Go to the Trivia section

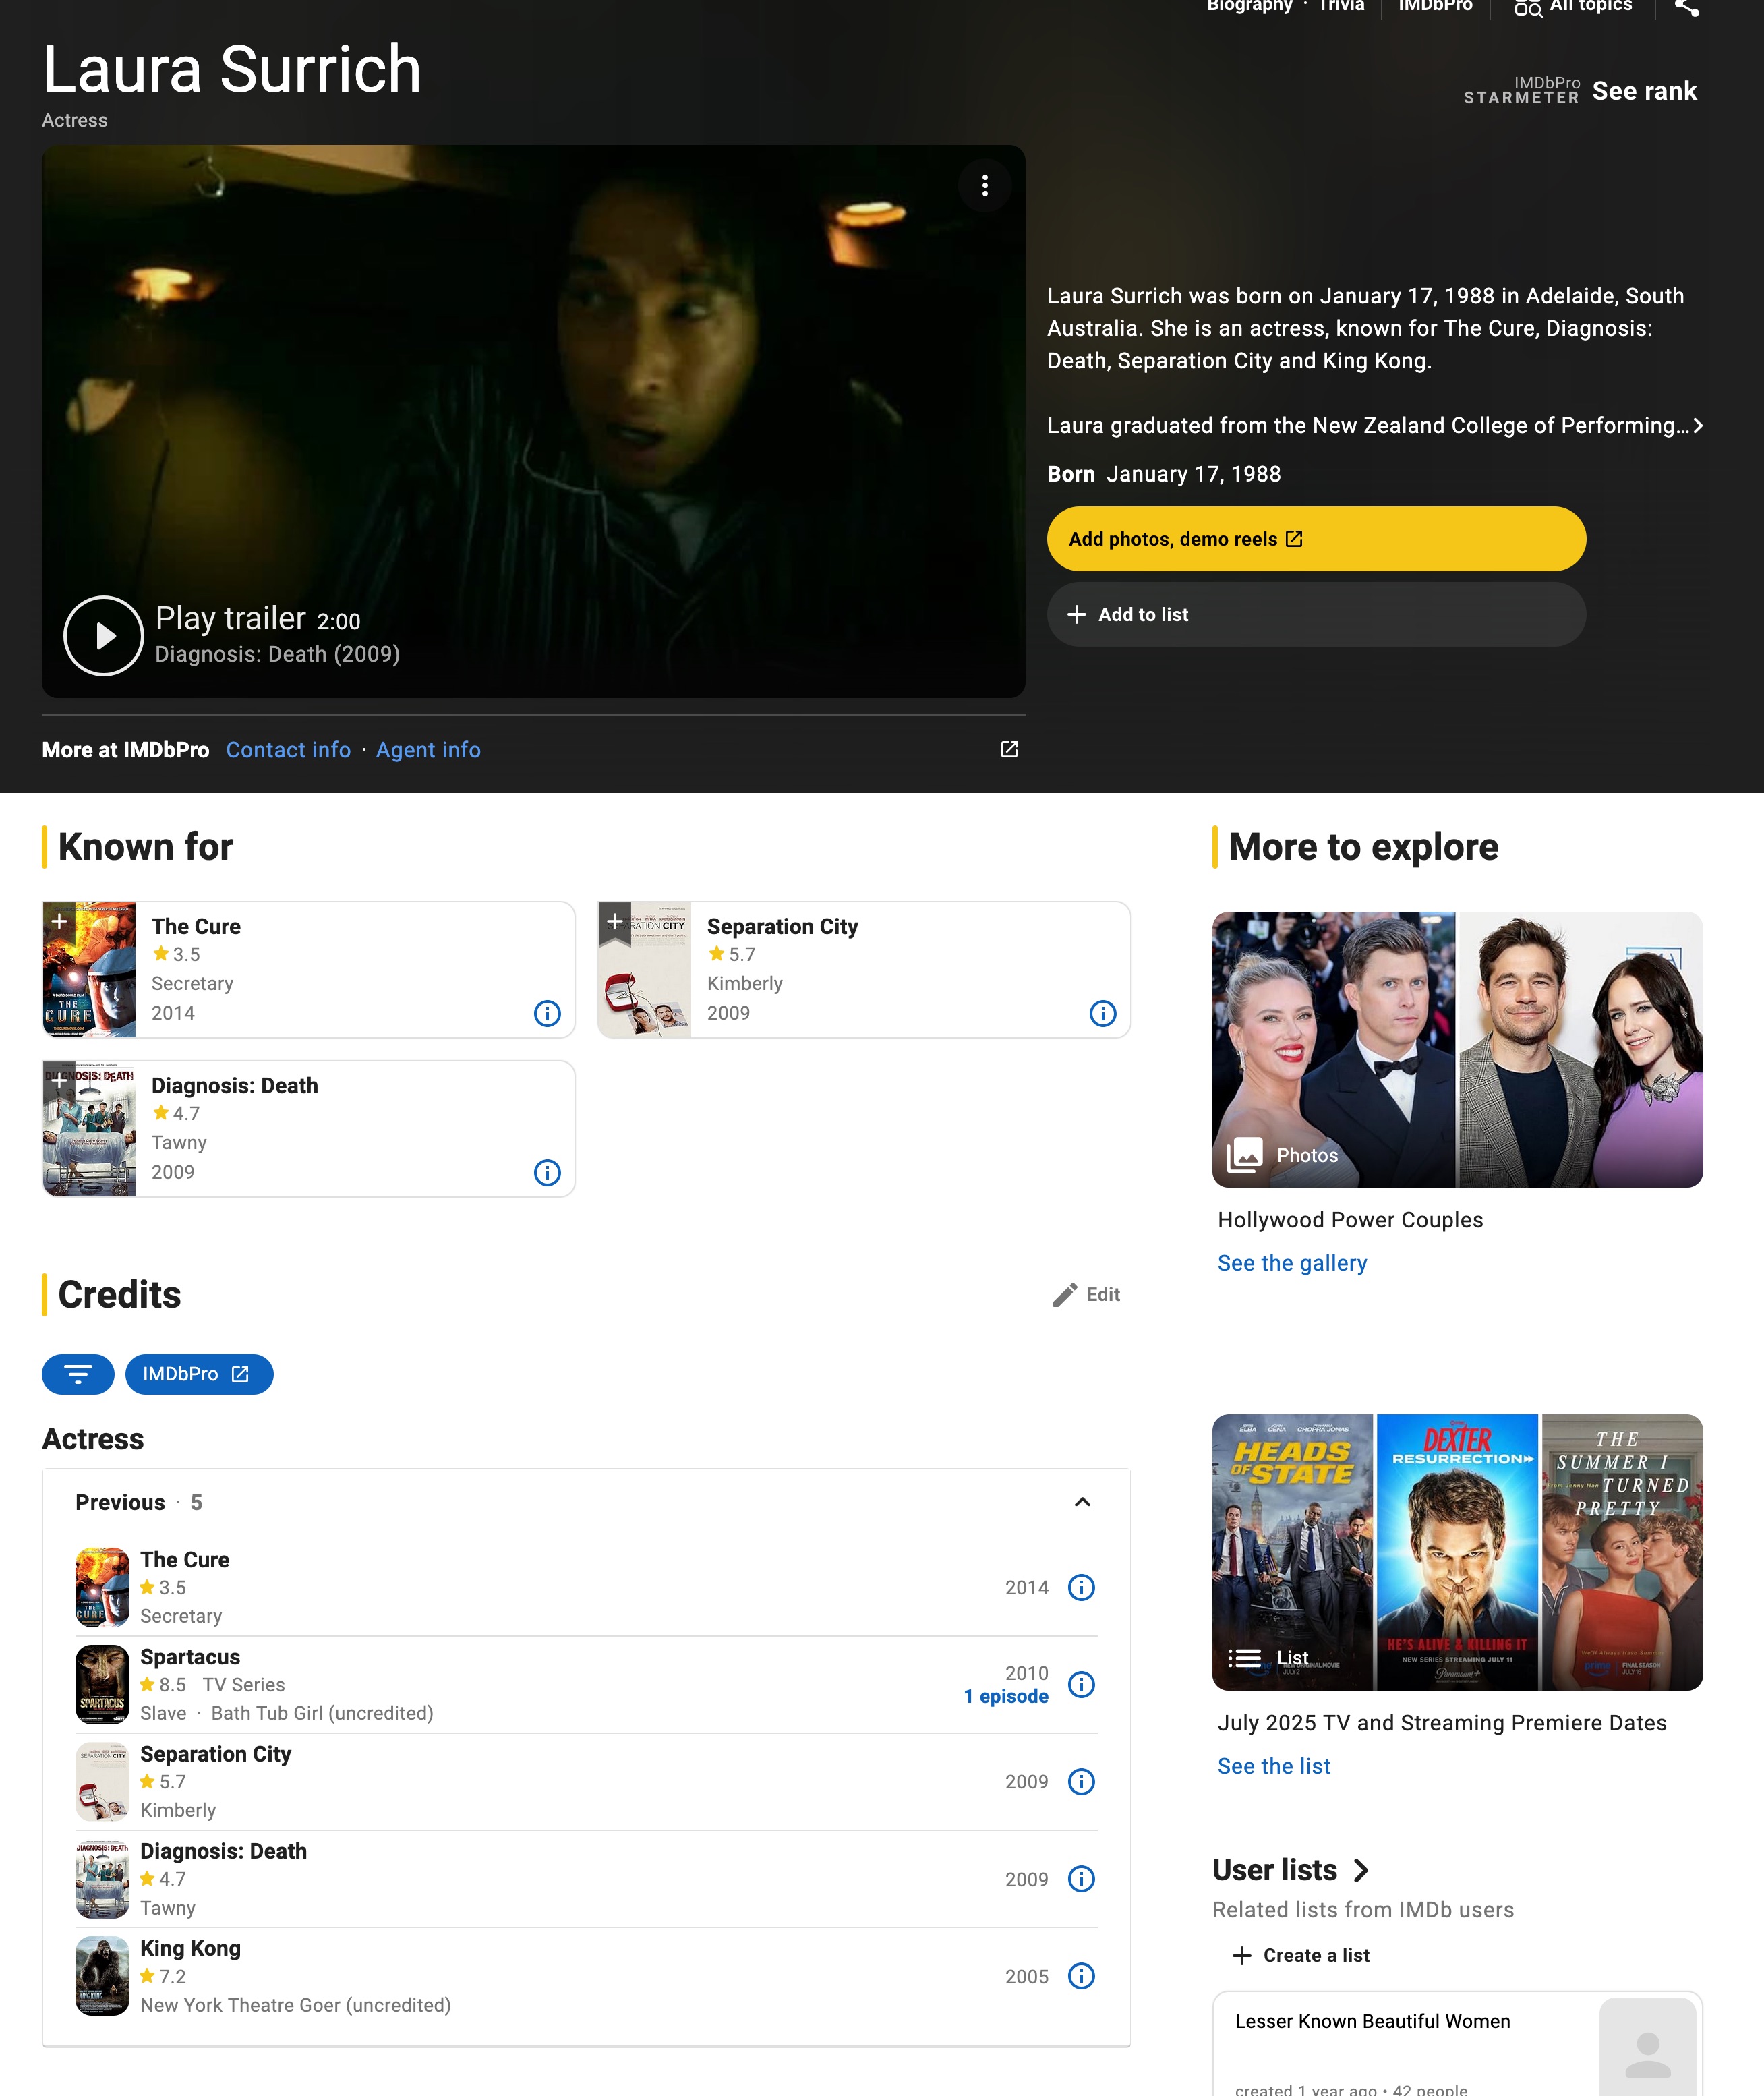[x=1341, y=6]
